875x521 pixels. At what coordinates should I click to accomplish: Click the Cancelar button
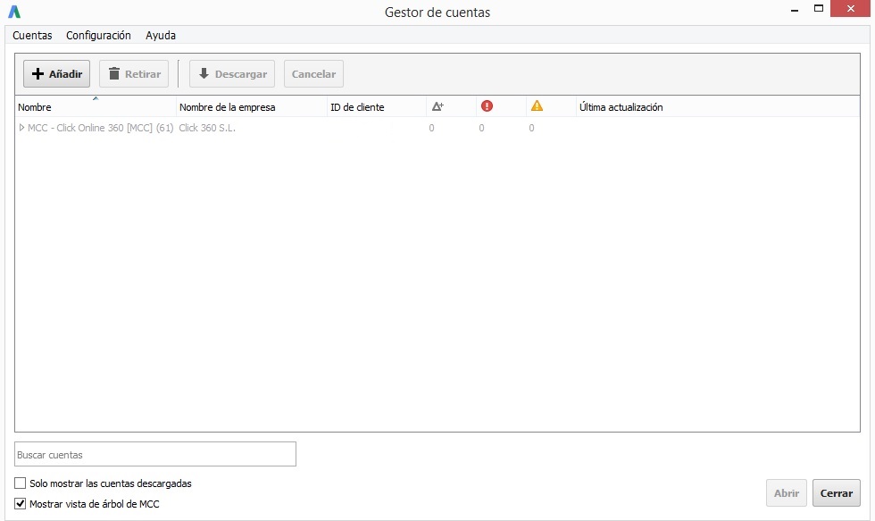click(x=313, y=74)
